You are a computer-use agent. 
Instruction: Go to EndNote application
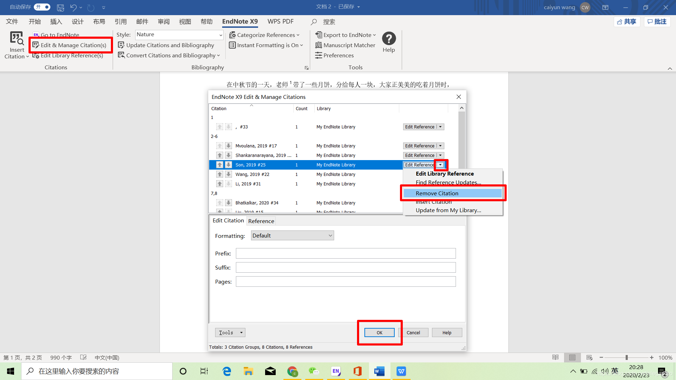tap(56, 35)
